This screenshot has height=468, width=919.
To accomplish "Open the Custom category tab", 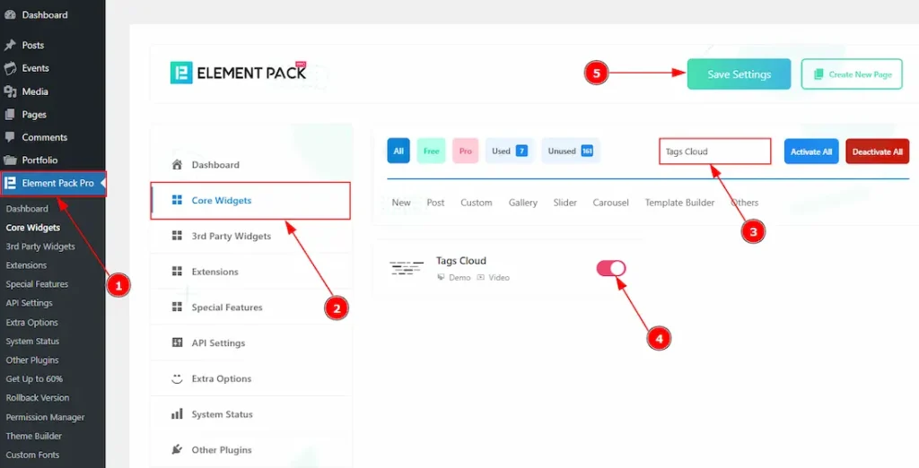I will click(476, 203).
